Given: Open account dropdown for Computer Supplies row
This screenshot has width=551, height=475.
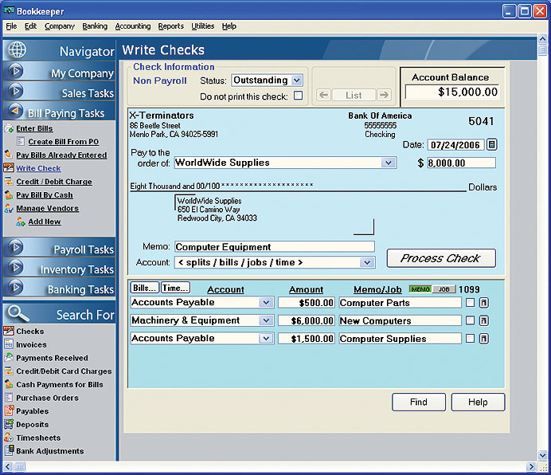Looking at the screenshot, I should coord(266,338).
